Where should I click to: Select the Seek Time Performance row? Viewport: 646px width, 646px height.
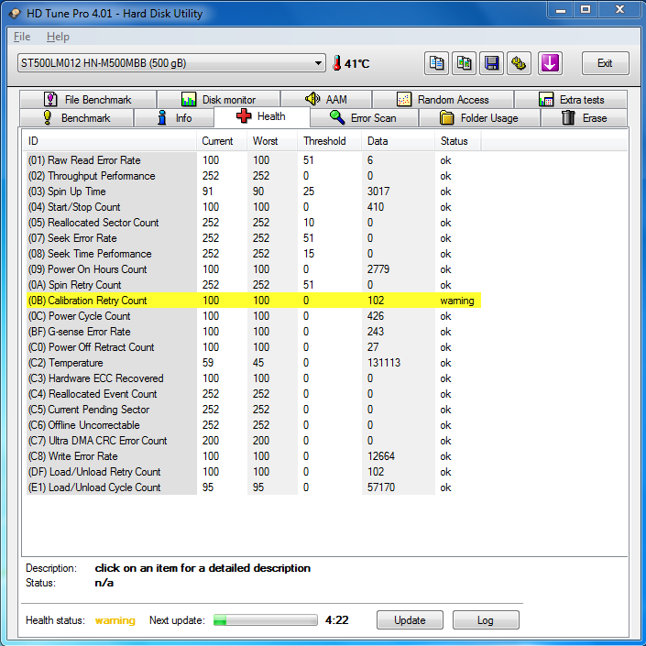(x=254, y=254)
